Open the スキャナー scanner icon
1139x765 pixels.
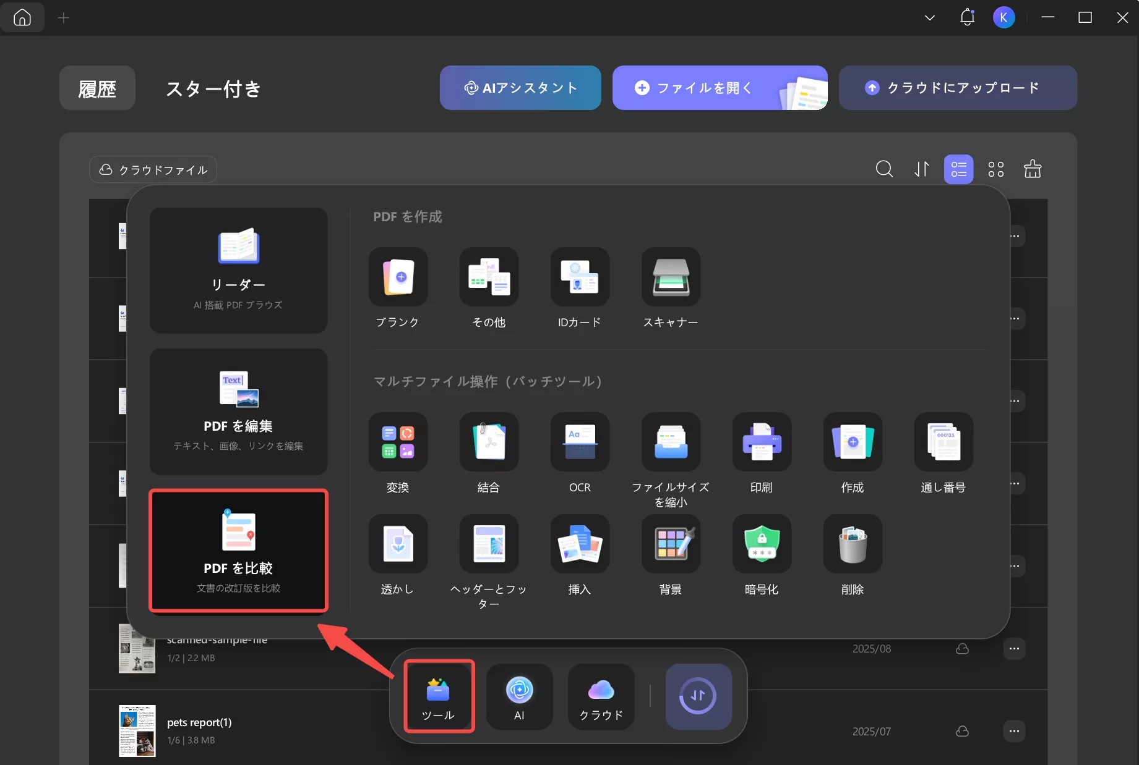(x=671, y=277)
